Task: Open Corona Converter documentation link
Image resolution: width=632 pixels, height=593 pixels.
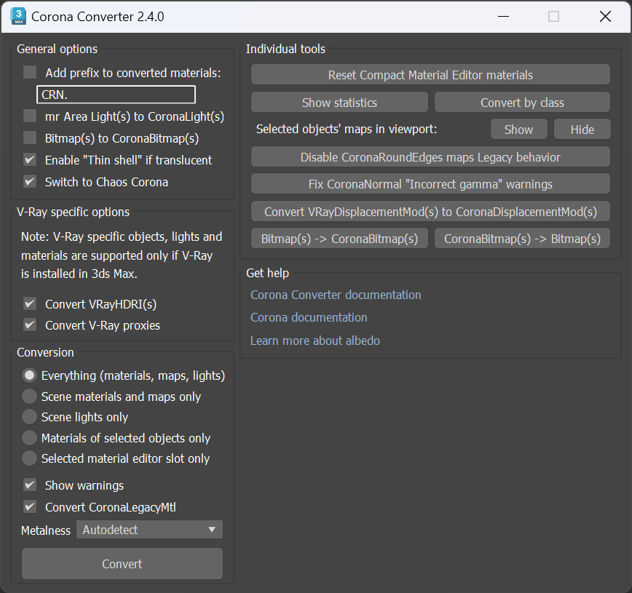Action: [x=336, y=295]
